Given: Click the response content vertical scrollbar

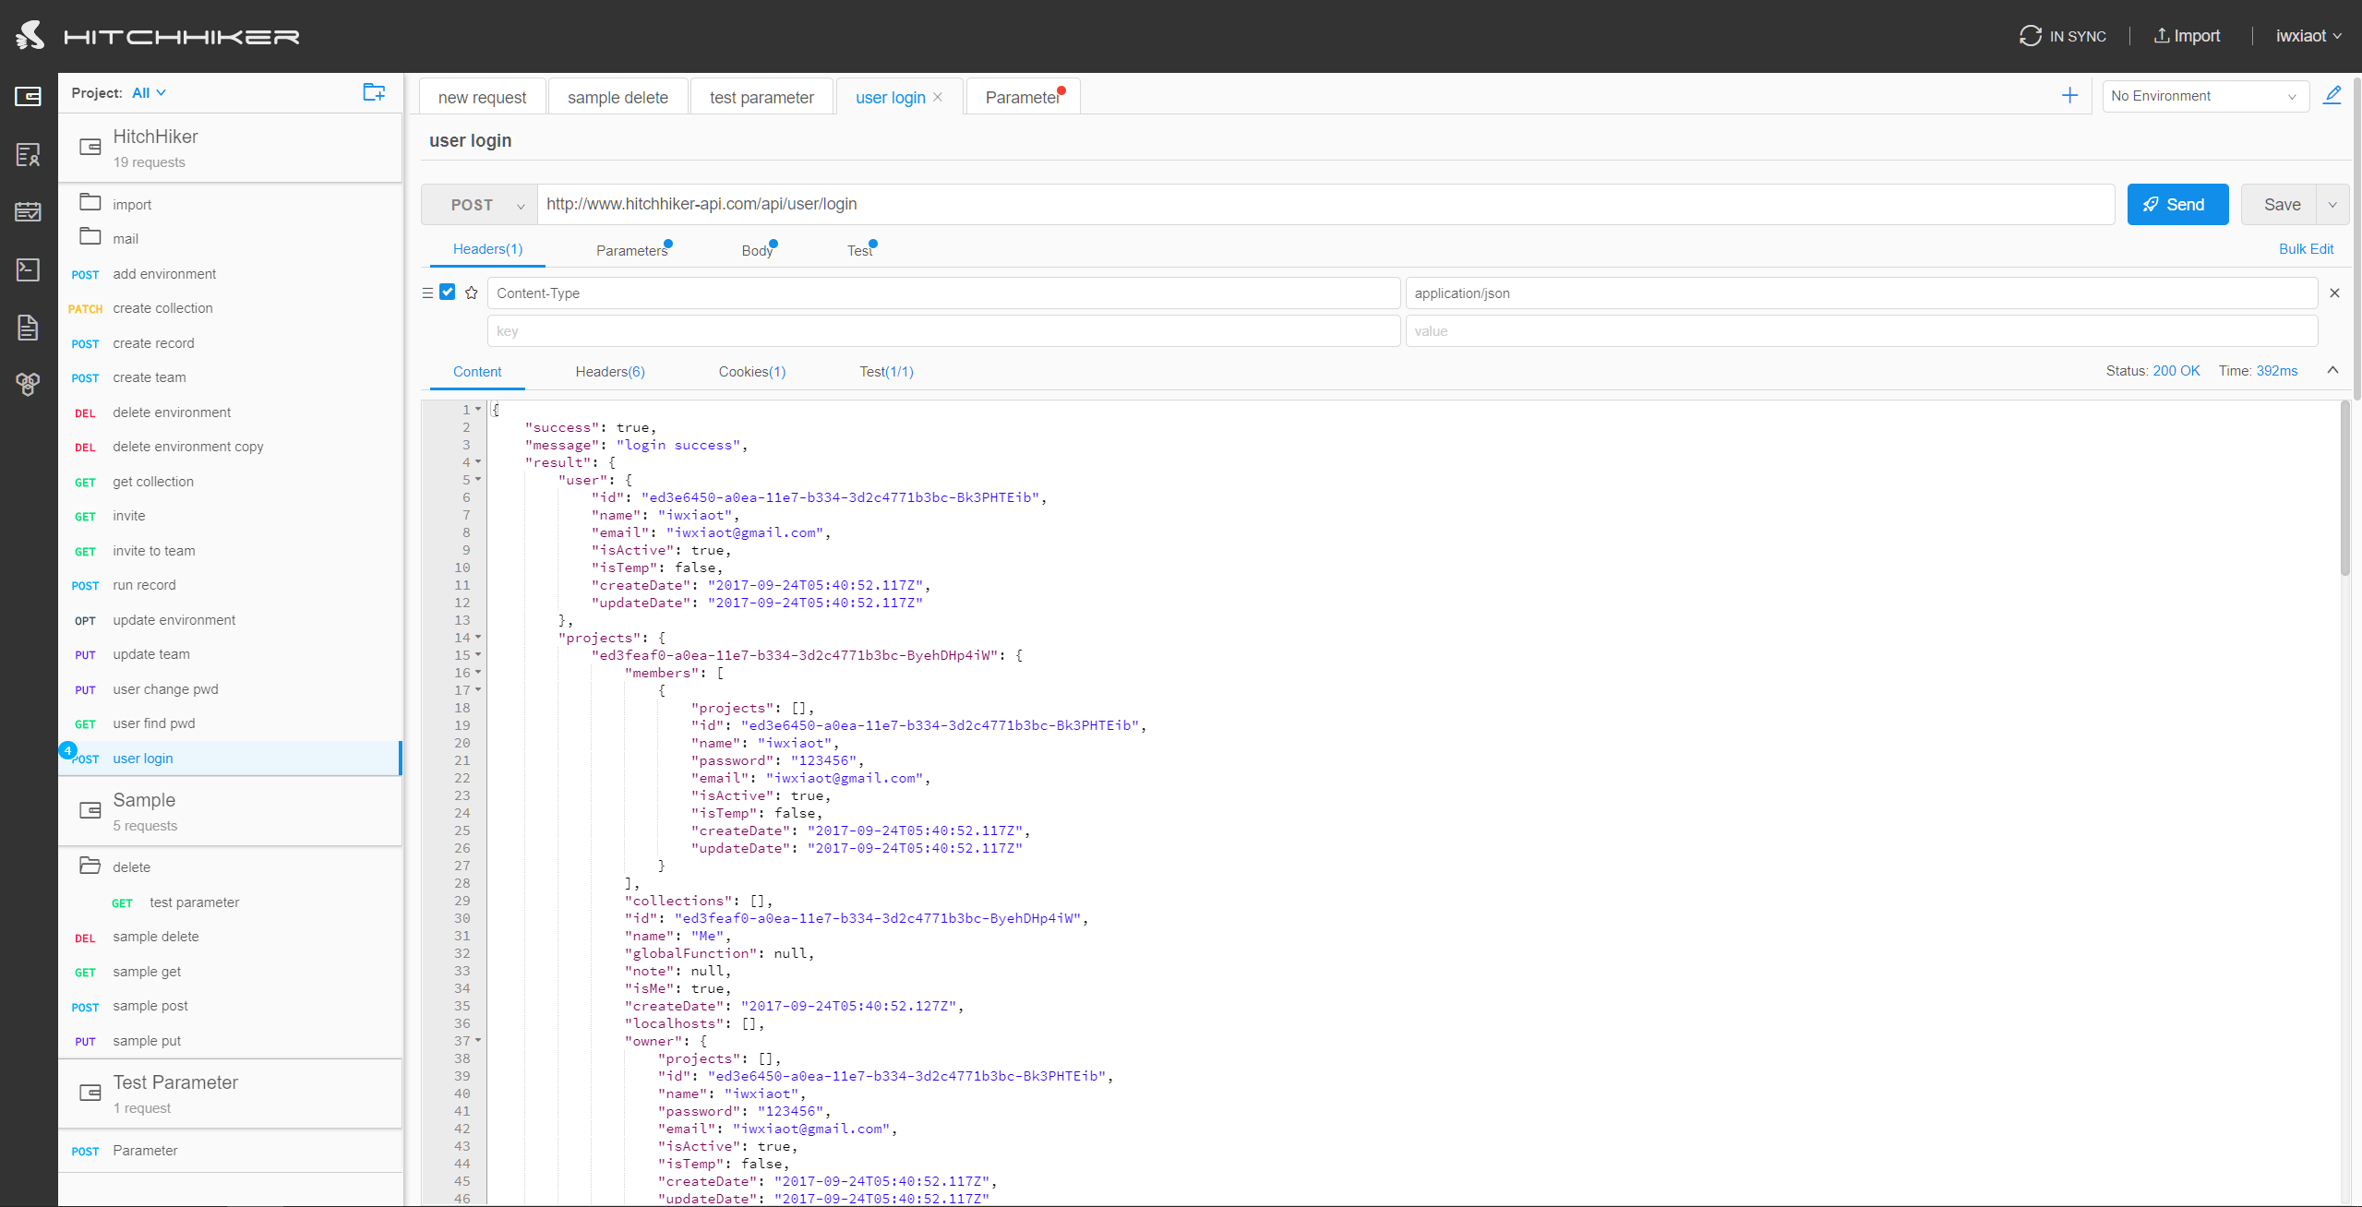Looking at the screenshot, I should [2345, 489].
